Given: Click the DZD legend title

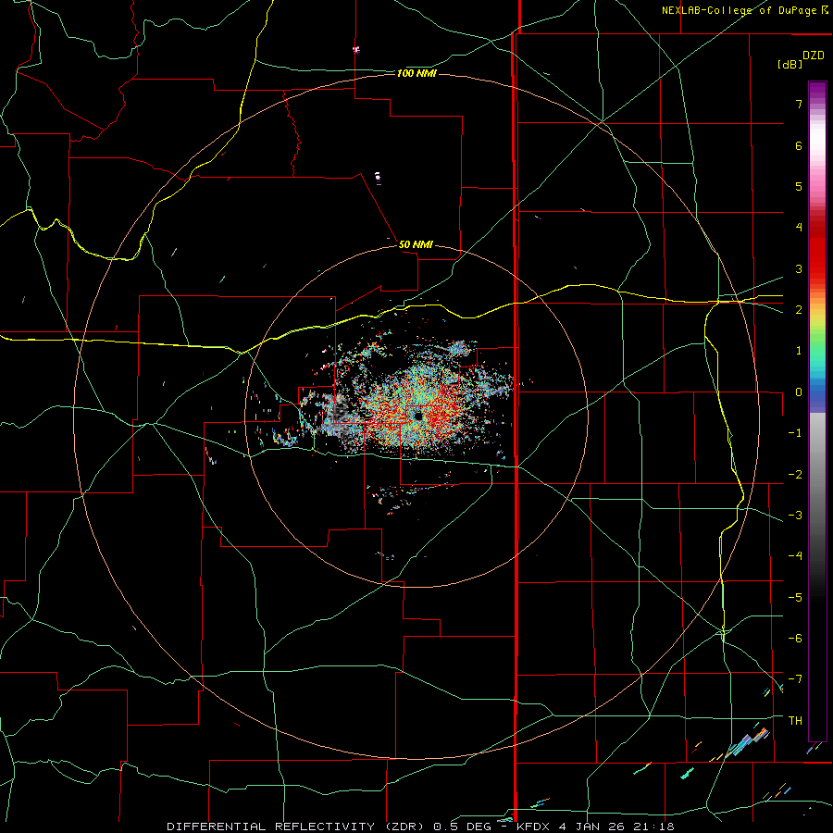Looking at the screenshot, I should click(814, 56).
